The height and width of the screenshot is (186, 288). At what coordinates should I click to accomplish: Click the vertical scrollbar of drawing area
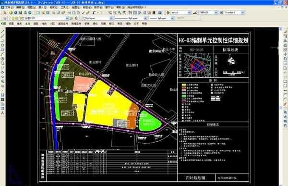[x=280, y=107]
